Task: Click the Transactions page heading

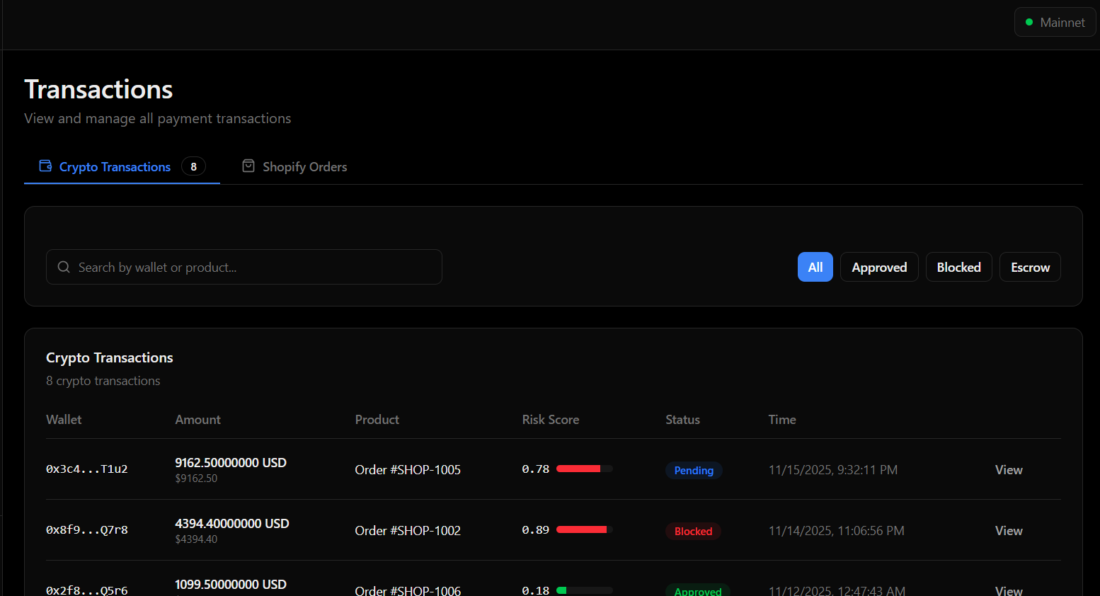Action: point(98,89)
